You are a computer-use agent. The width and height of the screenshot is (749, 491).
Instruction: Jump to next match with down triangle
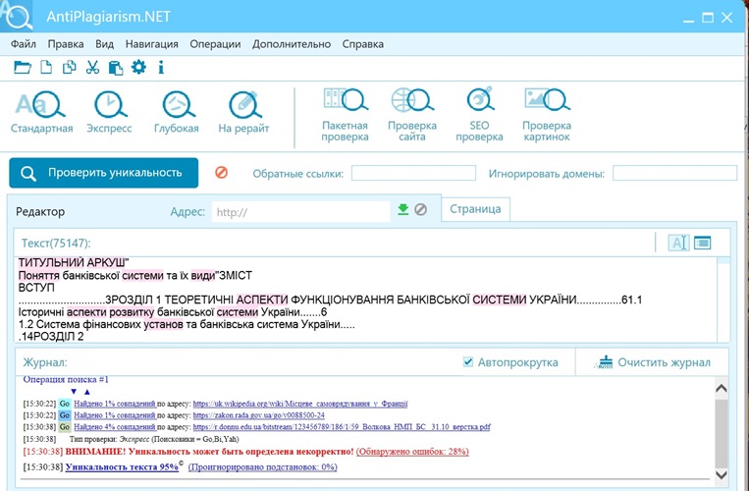pyautogui.click(x=74, y=392)
